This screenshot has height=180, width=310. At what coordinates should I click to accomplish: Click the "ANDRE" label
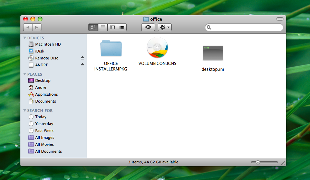41,65
